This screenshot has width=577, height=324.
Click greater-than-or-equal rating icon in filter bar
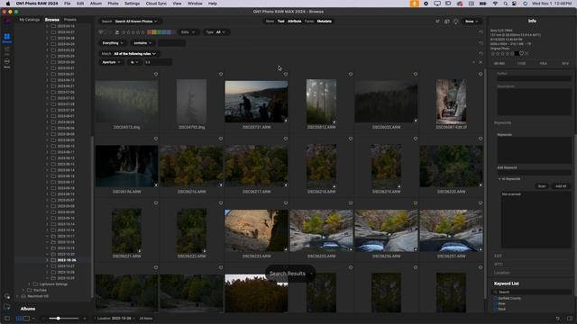(x=117, y=32)
